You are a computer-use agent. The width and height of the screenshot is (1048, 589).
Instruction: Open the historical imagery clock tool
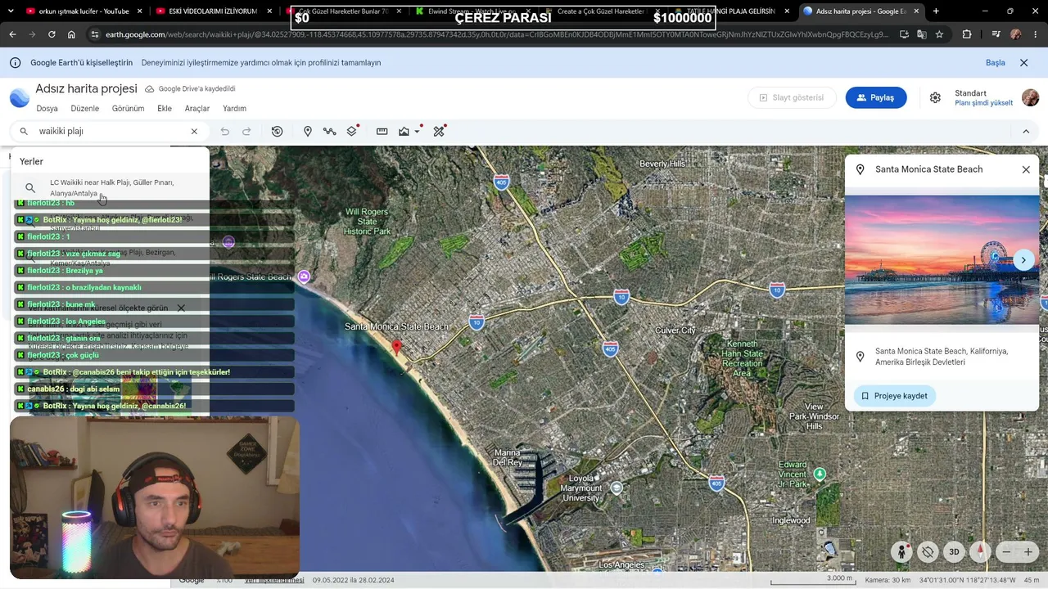coord(277,131)
